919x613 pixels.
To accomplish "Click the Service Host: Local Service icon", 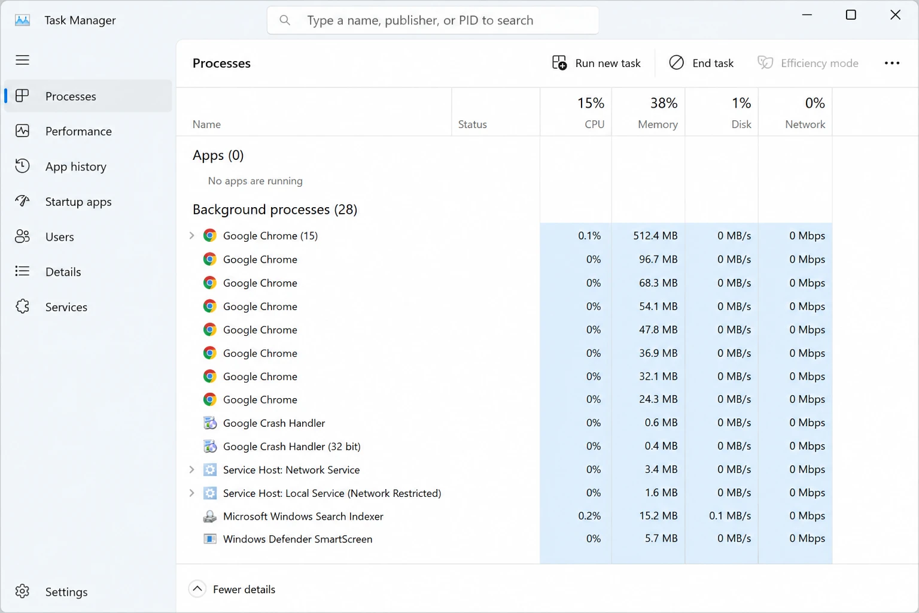I will 209,493.
